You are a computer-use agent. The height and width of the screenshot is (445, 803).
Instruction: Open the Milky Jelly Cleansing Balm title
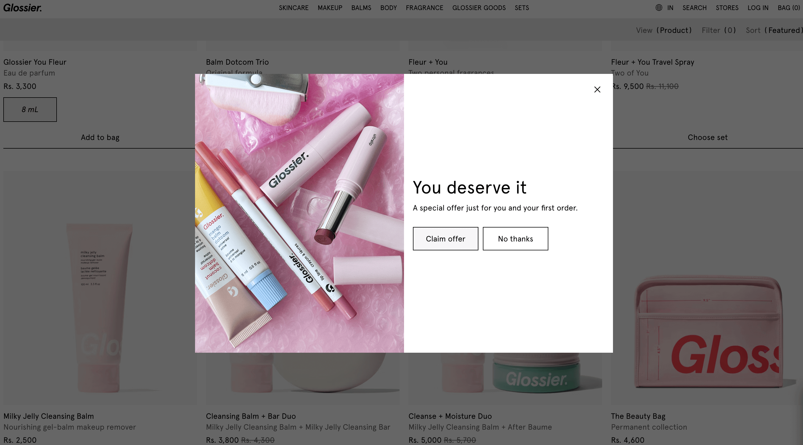coord(49,416)
